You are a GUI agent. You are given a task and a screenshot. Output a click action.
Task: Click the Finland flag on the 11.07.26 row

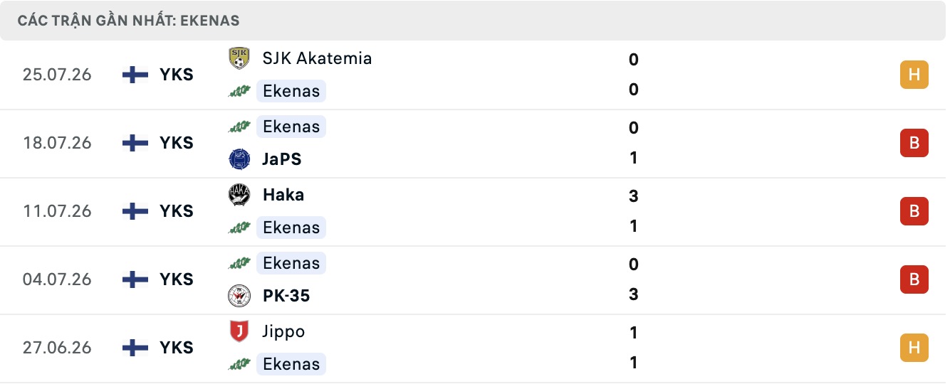click(x=135, y=211)
